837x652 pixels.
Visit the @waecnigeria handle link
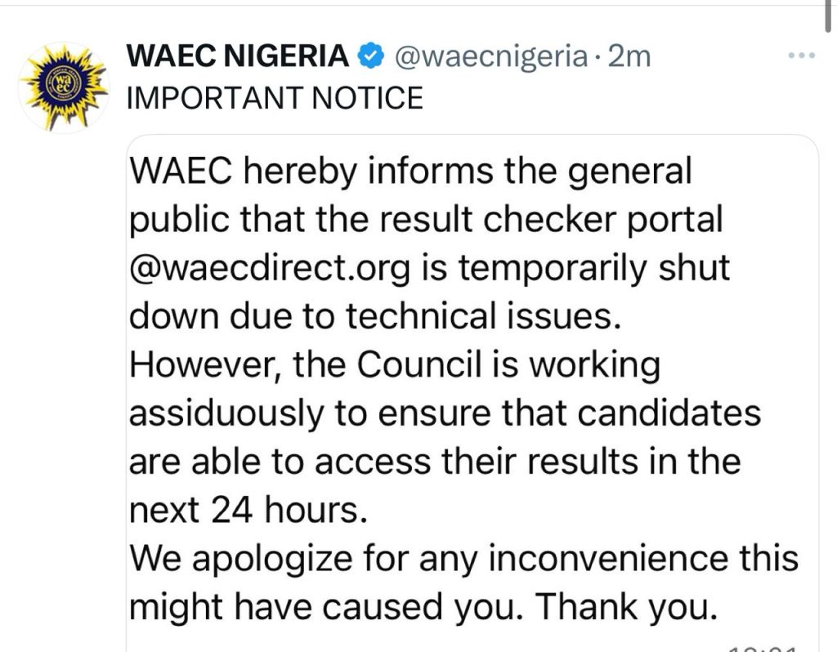[x=491, y=56]
